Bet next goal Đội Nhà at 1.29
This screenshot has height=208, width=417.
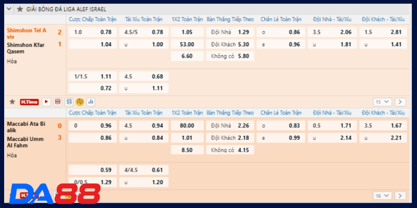pos(230,32)
